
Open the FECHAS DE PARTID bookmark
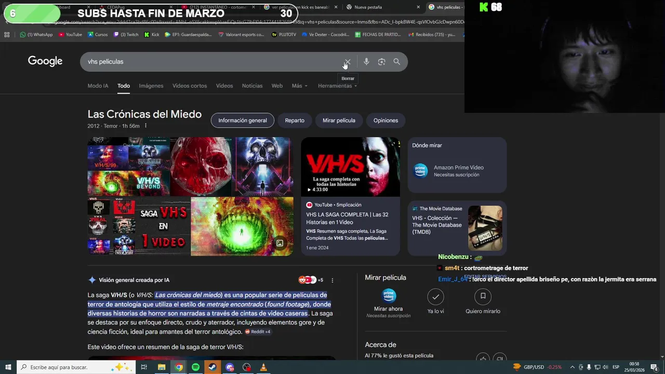pyautogui.click(x=378, y=35)
